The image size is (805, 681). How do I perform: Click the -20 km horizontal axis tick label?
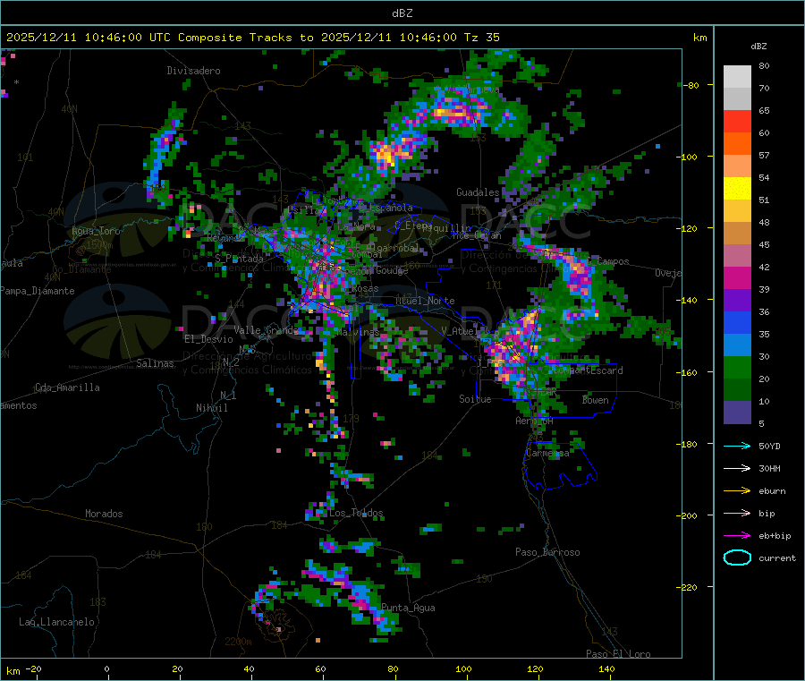point(34,668)
